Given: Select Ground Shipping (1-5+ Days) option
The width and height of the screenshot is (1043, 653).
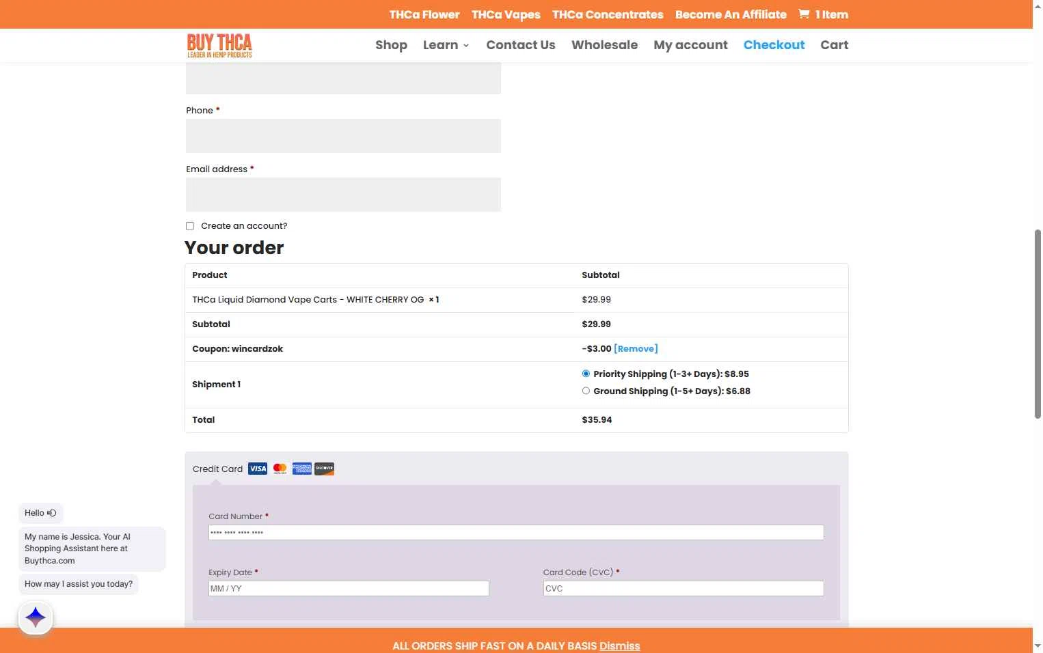Looking at the screenshot, I should (x=586, y=391).
